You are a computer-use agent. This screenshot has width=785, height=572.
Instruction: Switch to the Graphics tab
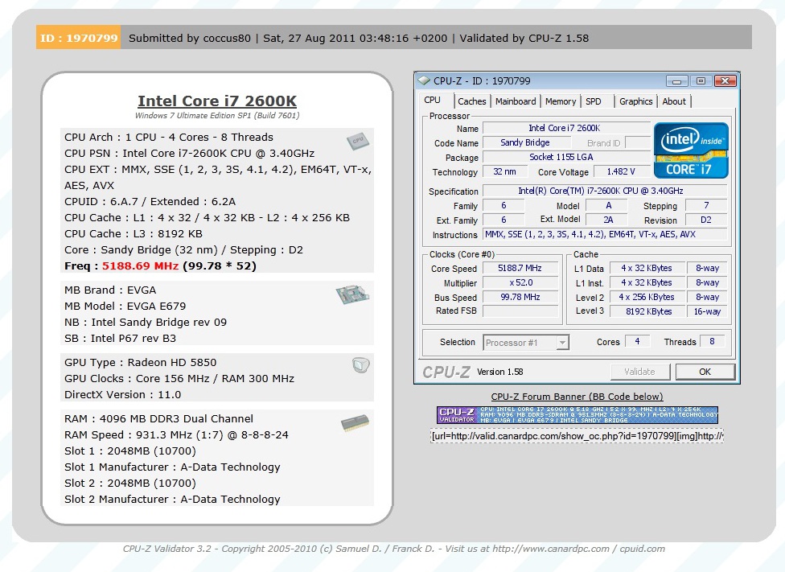(636, 101)
